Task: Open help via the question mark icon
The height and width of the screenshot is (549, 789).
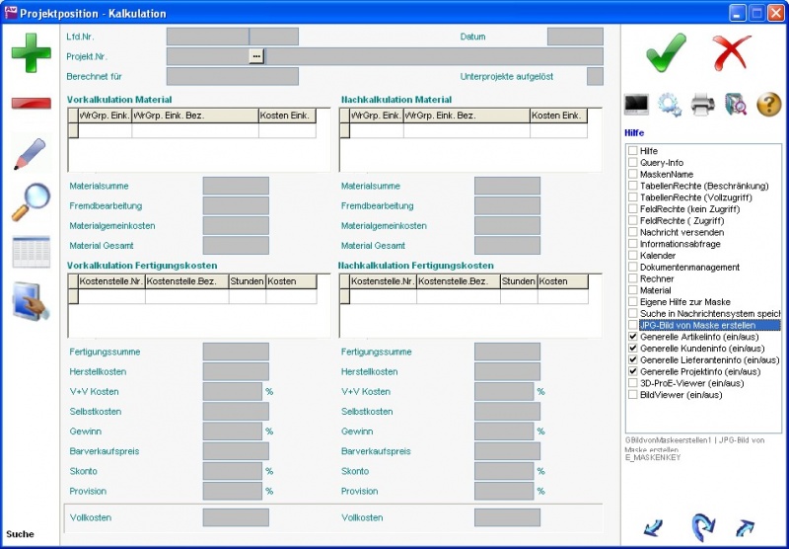Action: [768, 104]
